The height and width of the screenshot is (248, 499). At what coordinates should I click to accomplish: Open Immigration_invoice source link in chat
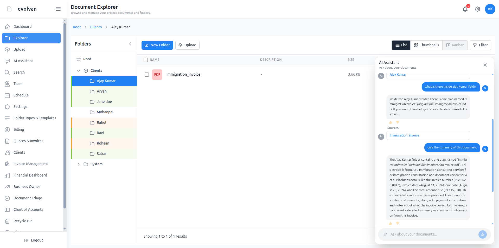coord(404,135)
